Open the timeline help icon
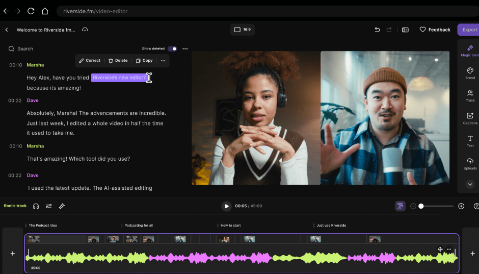479x274 pixels. 476,206
